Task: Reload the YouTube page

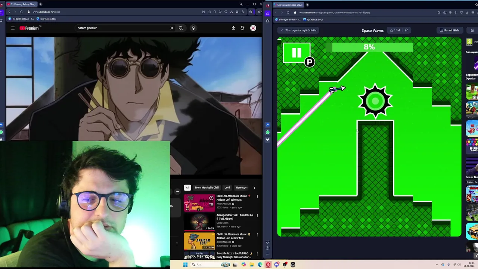Action: [21, 12]
